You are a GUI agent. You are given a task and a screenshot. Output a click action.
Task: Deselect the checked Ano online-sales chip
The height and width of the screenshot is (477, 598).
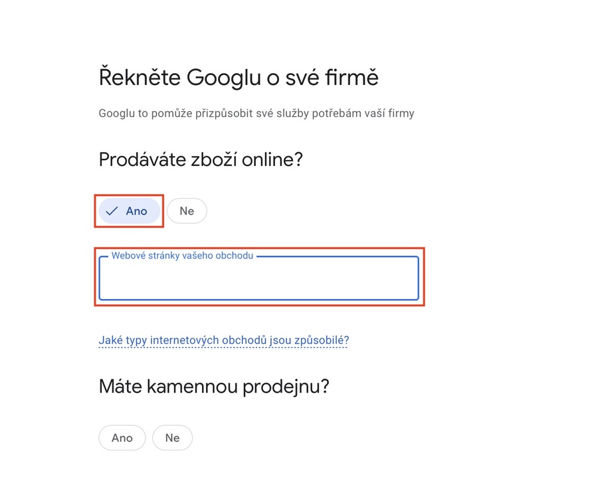tap(130, 211)
